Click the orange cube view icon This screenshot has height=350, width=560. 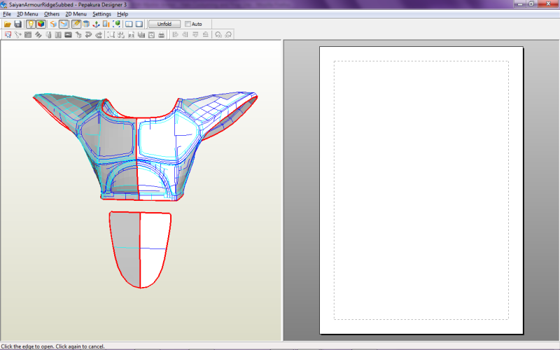pyautogui.click(x=53, y=24)
